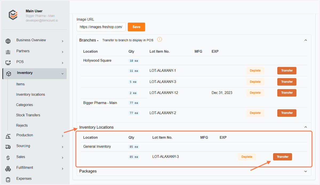Open Business Overview in the sidebar
Image resolution: width=320 pixels, height=185 pixels.
point(31,40)
